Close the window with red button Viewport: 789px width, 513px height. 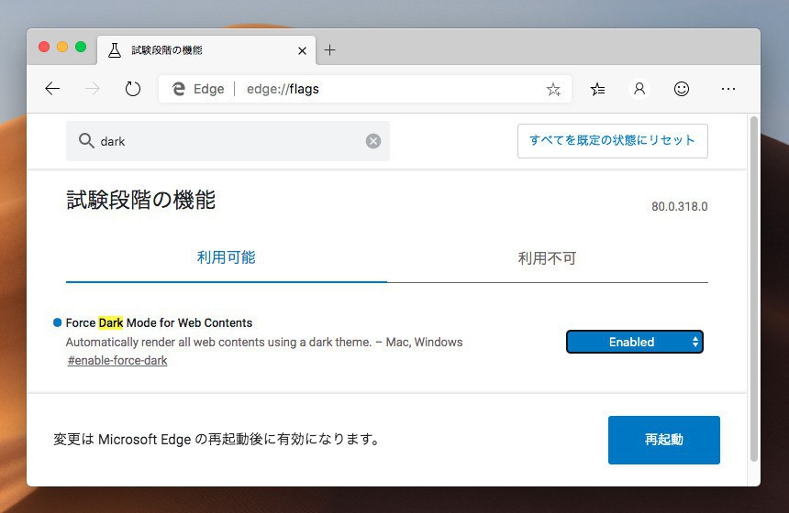coord(44,47)
